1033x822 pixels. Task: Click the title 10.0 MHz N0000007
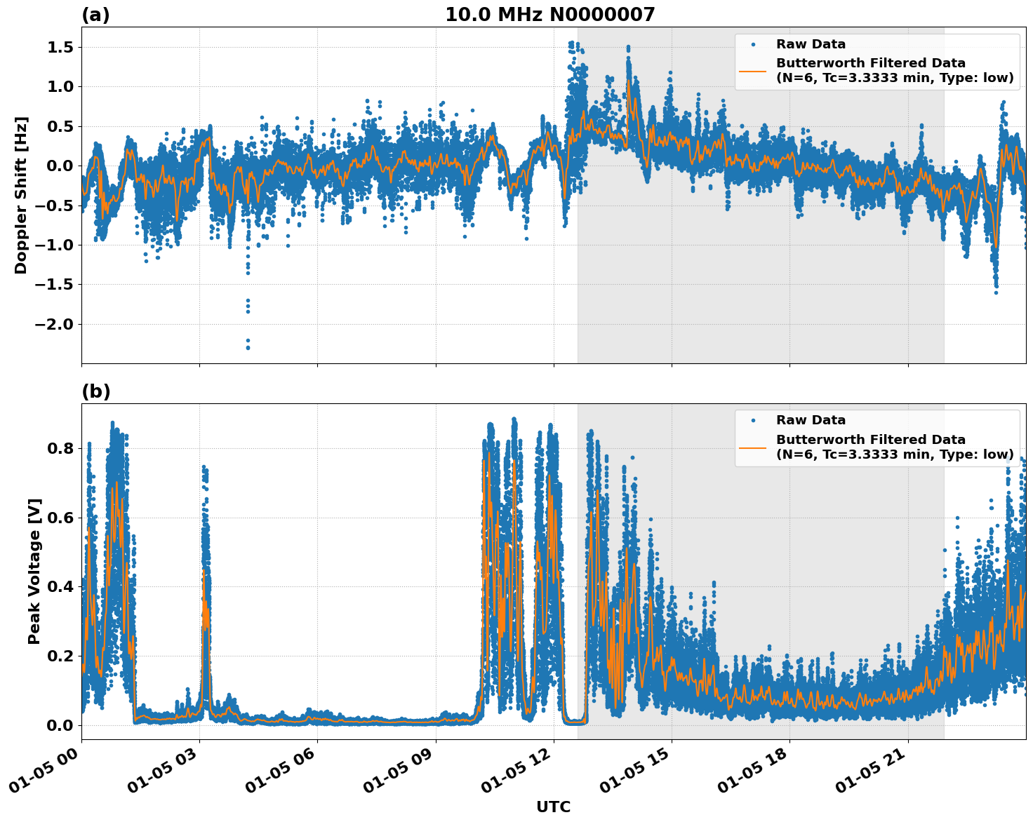(x=552, y=14)
